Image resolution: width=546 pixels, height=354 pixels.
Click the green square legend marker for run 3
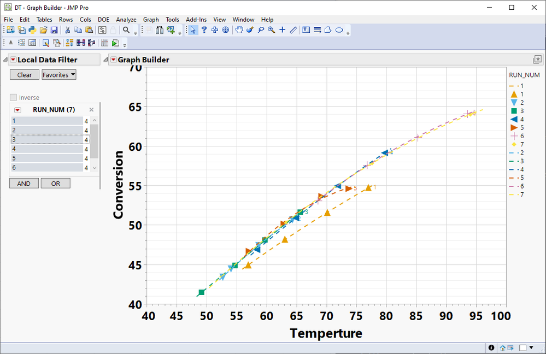click(514, 111)
